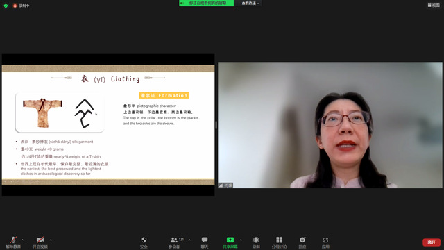The image size is (444, 250).
Task: Unmute the microphone
Action: 13,240
